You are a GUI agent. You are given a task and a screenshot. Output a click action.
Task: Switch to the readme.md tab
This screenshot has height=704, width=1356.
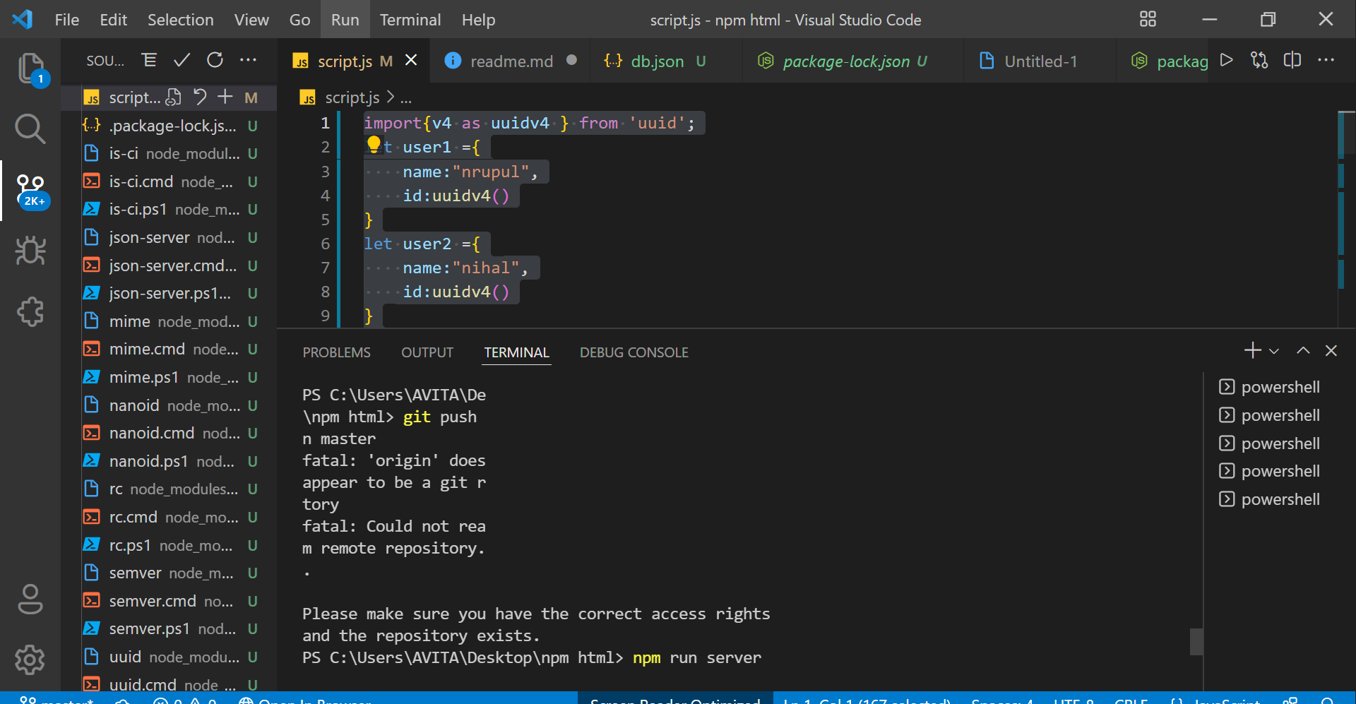[511, 61]
